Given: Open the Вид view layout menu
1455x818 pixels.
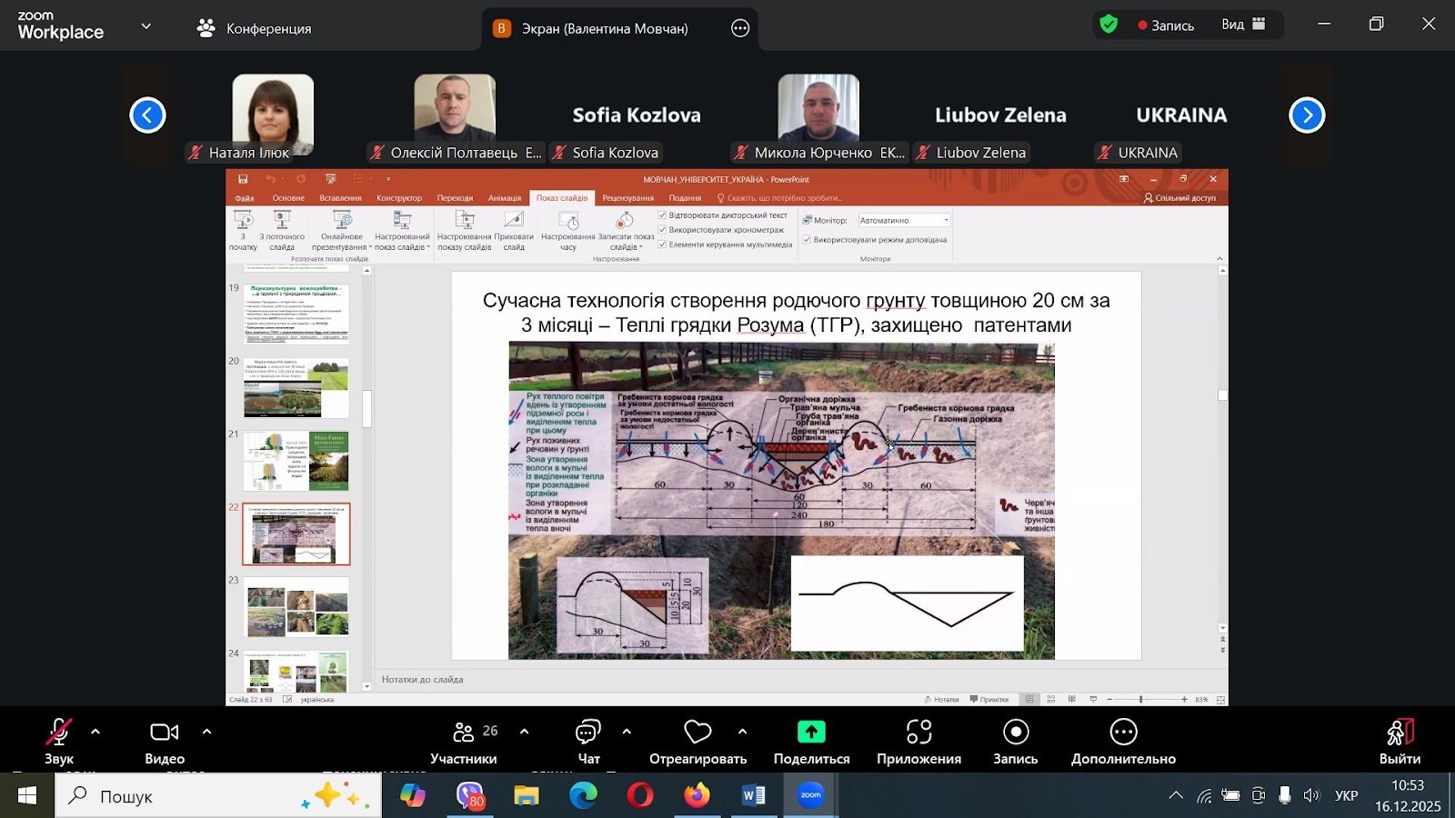Looking at the screenshot, I should click(x=1243, y=25).
